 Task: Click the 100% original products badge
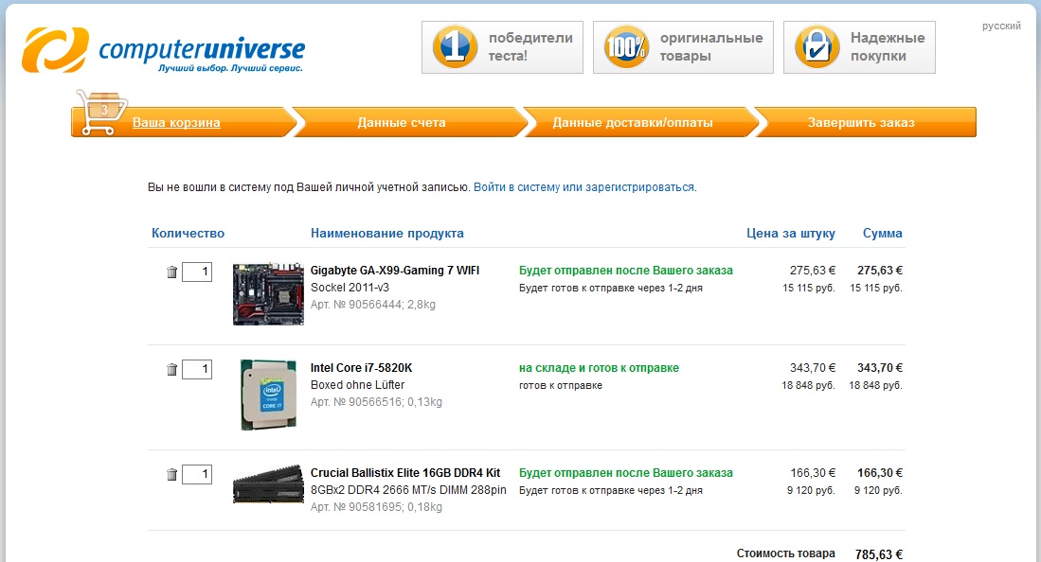click(683, 47)
